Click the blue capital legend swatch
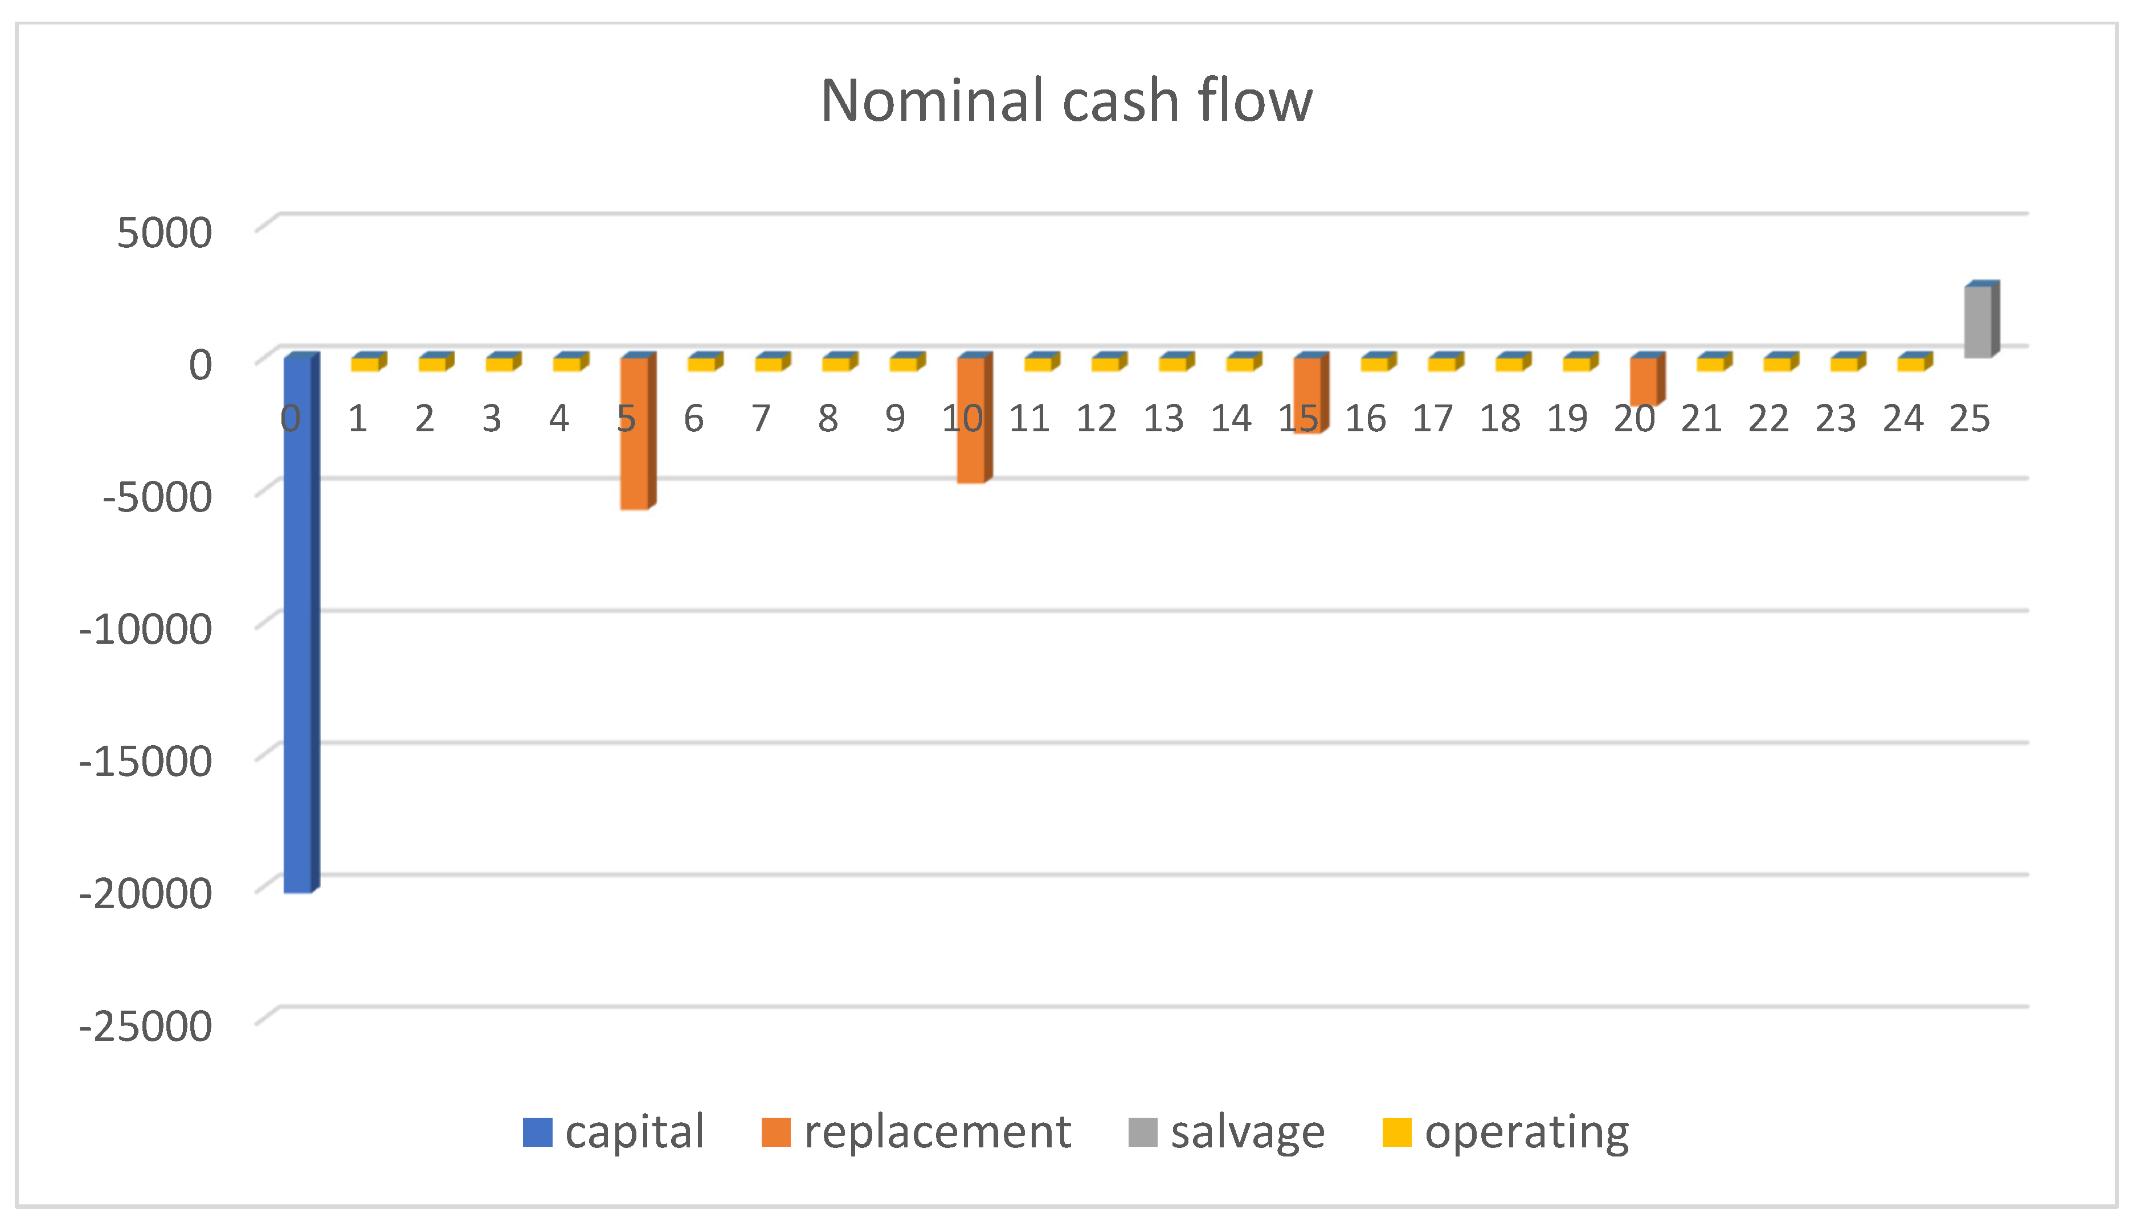Viewport: 2137px width, 1222px height. pyautogui.click(x=537, y=1132)
